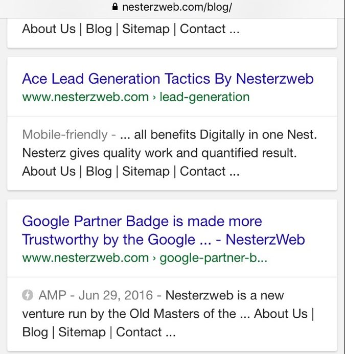345x354 pixels.
Task: Tap breadcrumb chevron before google-partner-b
Action: click(x=154, y=258)
